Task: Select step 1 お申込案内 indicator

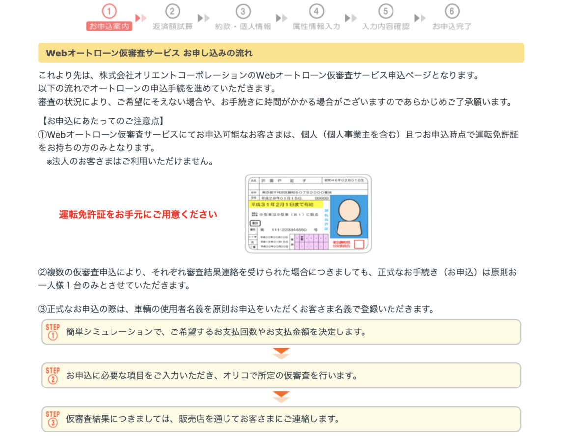Action: [x=110, y=18]
